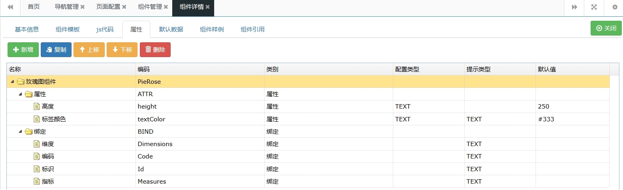The image size is (623, 190).
Task: Collapse the 绑定 BIND tree node
Action: [x=20, y=132]
